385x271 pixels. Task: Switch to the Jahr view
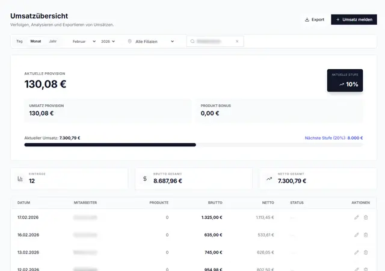tap(53, 42)
